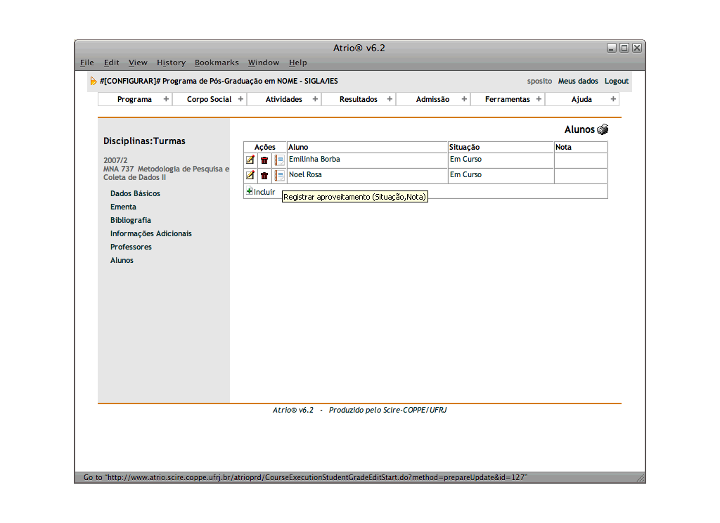Open grade registration icon for Emilinha Borba
Image resolution: width=720 pixels, height=523 pixels.
pos(279,160)
